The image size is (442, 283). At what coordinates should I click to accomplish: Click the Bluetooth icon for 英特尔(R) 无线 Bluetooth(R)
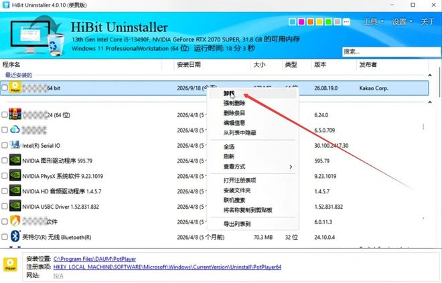[x=15, y=237]
